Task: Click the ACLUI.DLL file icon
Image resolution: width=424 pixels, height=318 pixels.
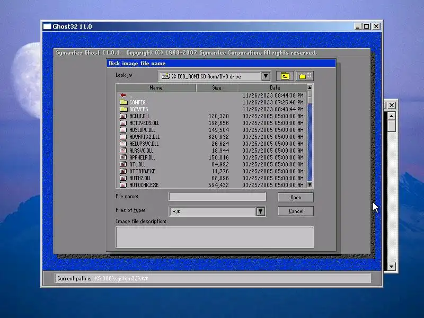Action: pos(123,116)
